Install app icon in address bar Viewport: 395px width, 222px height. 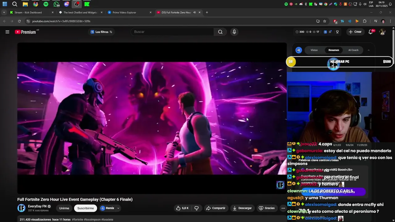coord(318,21)
